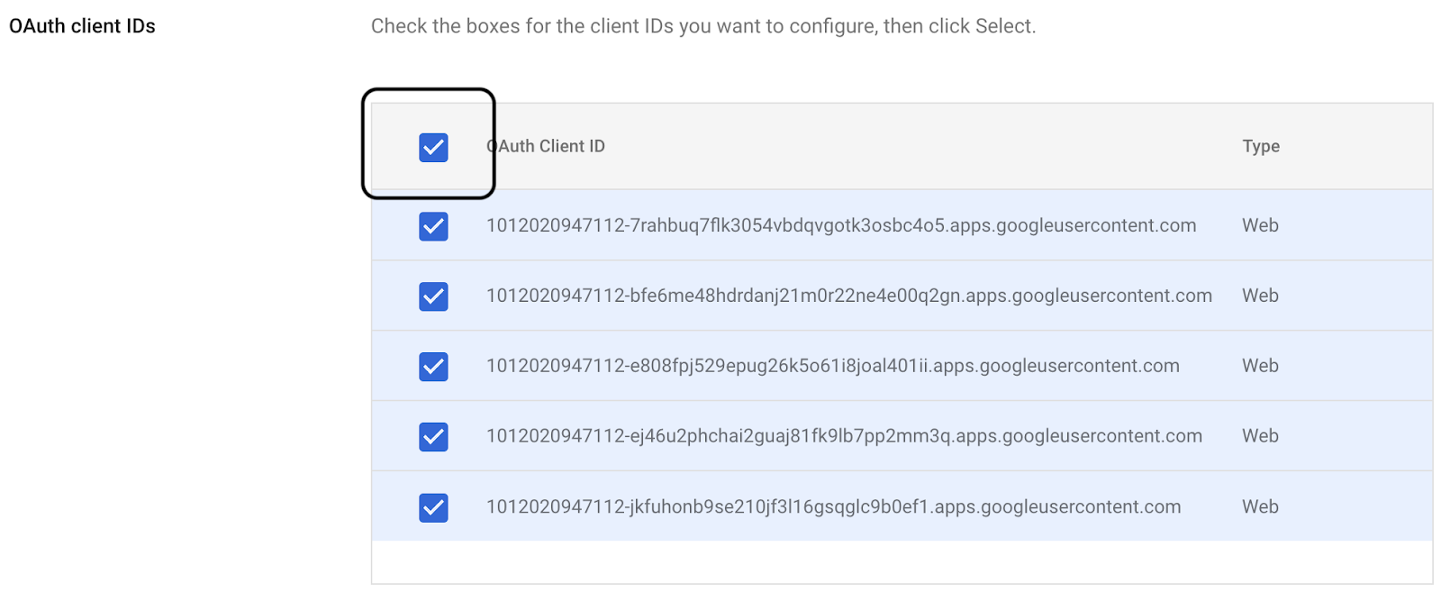The image size is (1441, 592).
Task: Click the OAuth client IDs section label
Action: click(x=82, y=26)
